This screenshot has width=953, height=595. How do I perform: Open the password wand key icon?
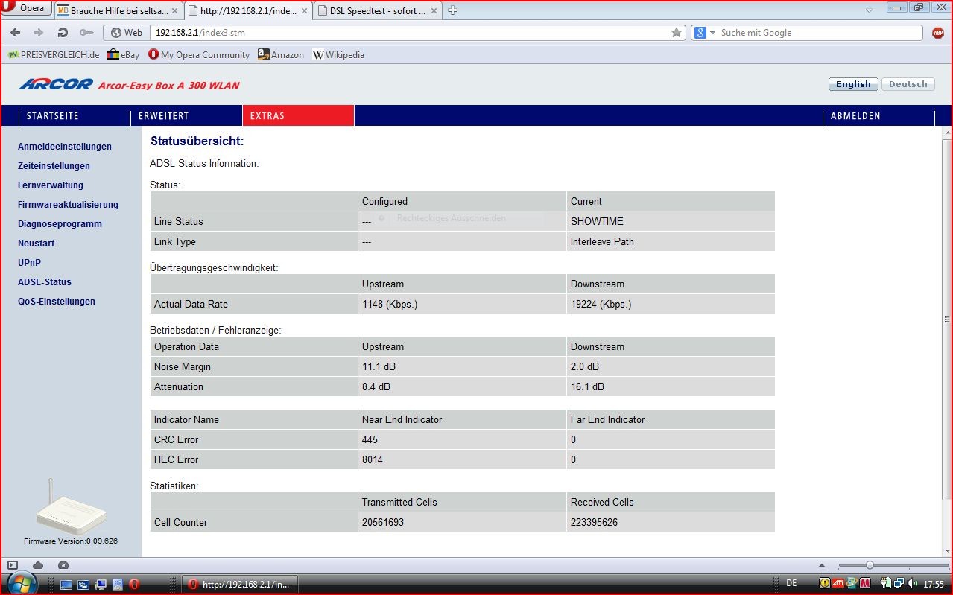pos(86,33)
